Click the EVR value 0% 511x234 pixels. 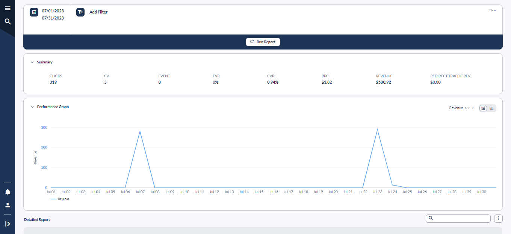tap(216, 82)
